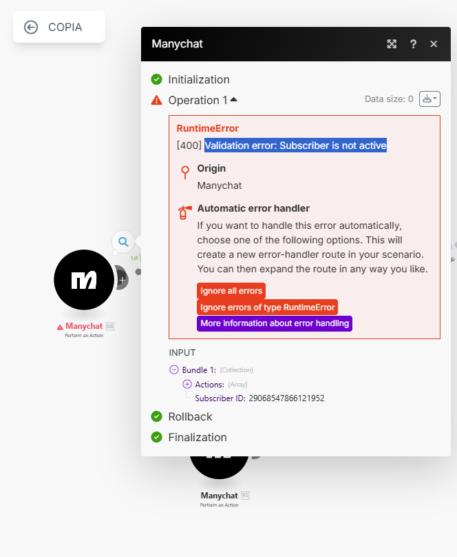
Task: Select the lower Manychat module 95
Action: [219, 467]
